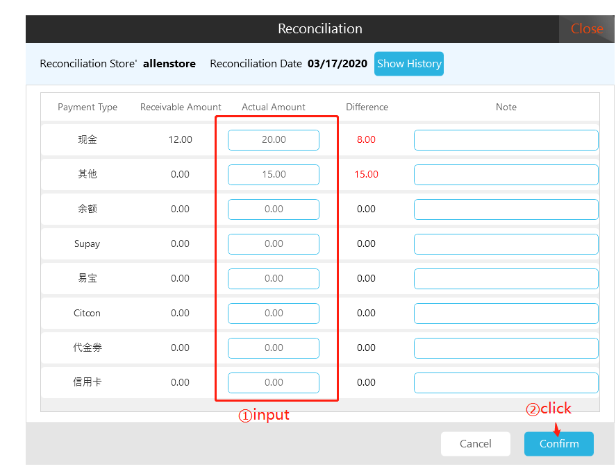Click the Note field for Citcon

(506, 314)
